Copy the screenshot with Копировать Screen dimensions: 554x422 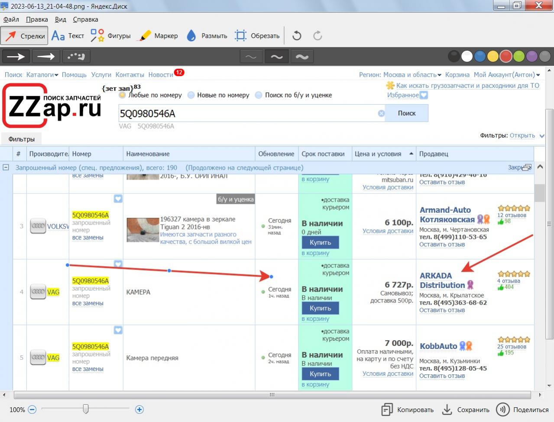pyautogui.click(x=407, y=409)
